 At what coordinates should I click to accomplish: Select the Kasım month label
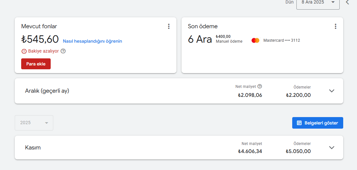click(x=33, y=148)
